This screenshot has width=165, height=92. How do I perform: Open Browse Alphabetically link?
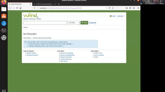[x=67, y=55]
